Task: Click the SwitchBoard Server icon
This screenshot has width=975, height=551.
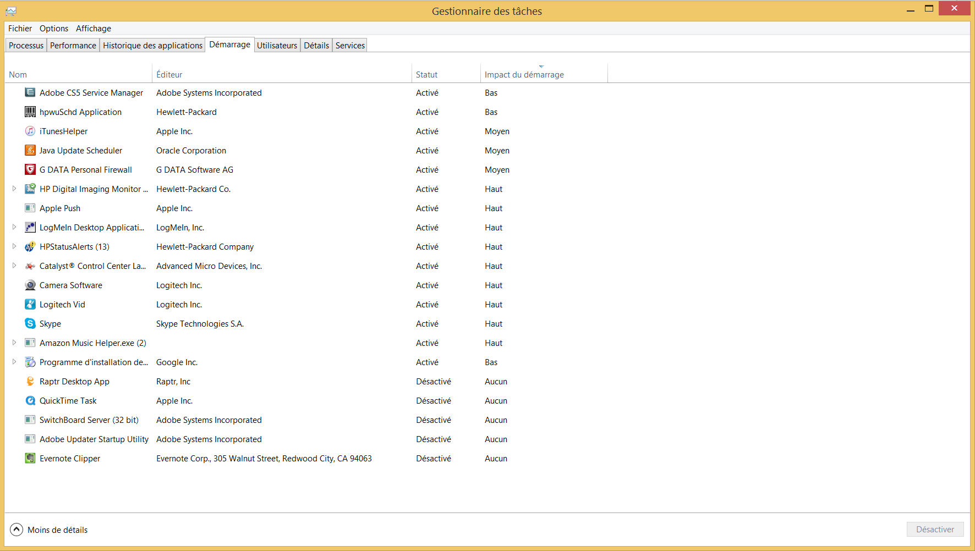Action: click(30, 420)
